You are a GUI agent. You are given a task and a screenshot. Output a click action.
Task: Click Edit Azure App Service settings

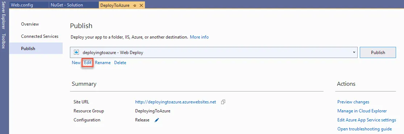(x=367, y=120)
